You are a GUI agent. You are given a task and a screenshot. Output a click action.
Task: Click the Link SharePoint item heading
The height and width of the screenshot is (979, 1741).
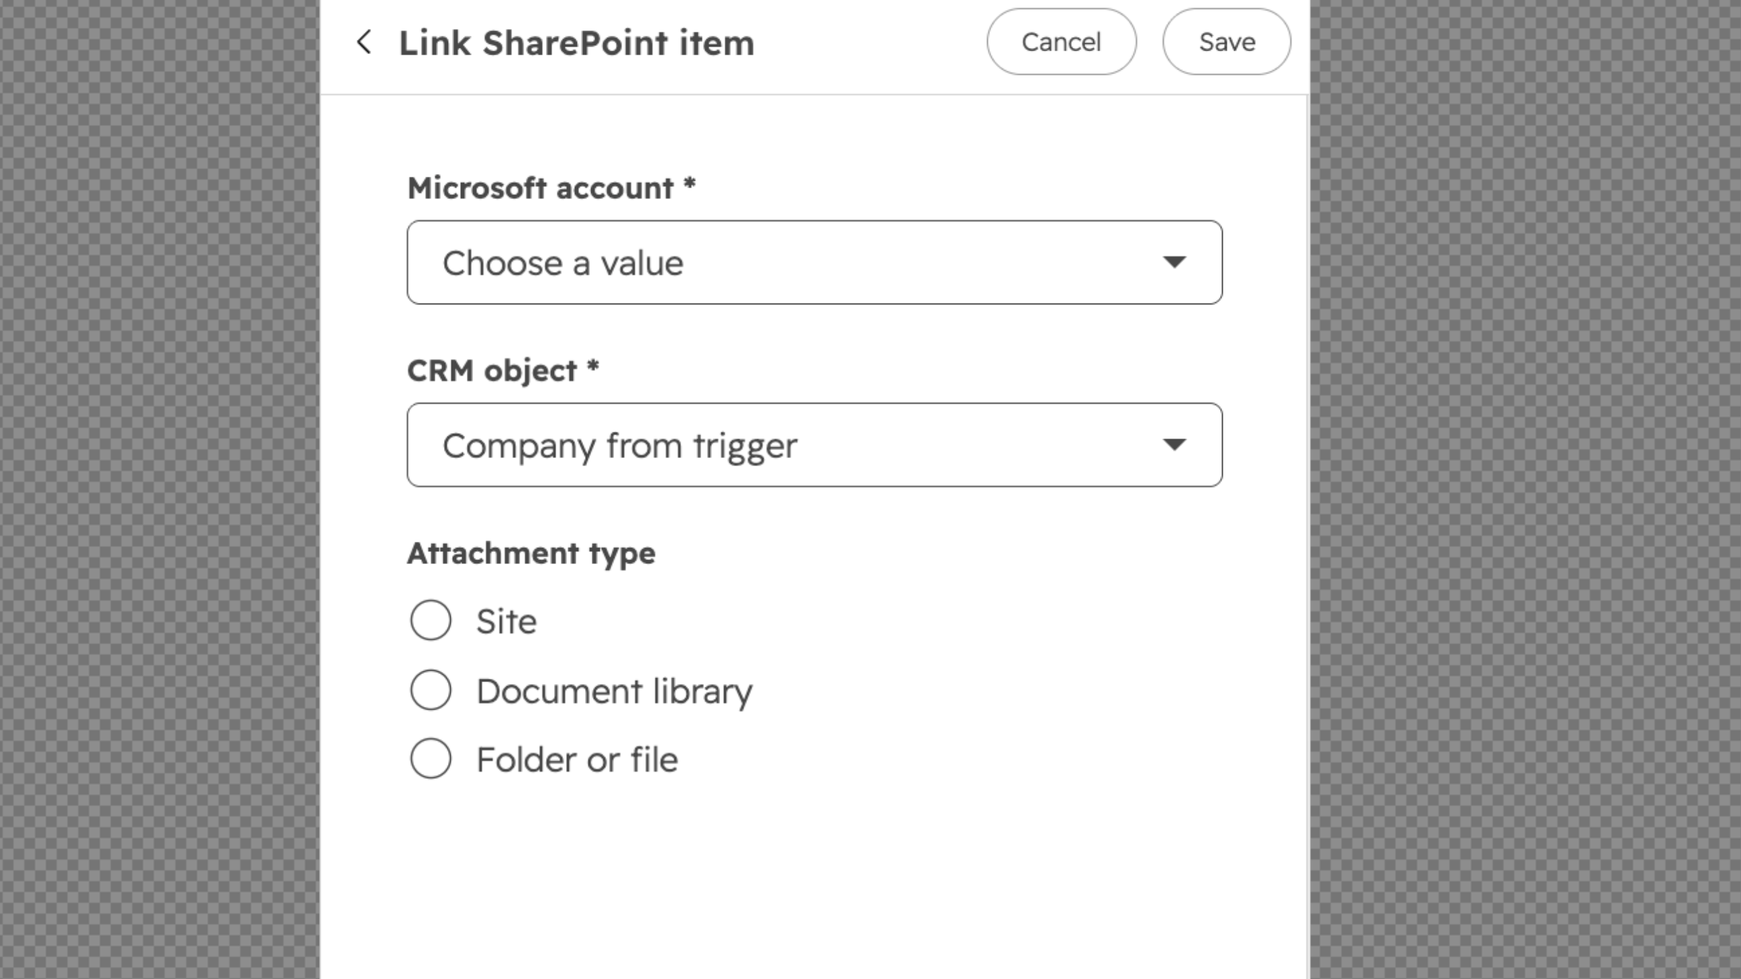(576, 43)
